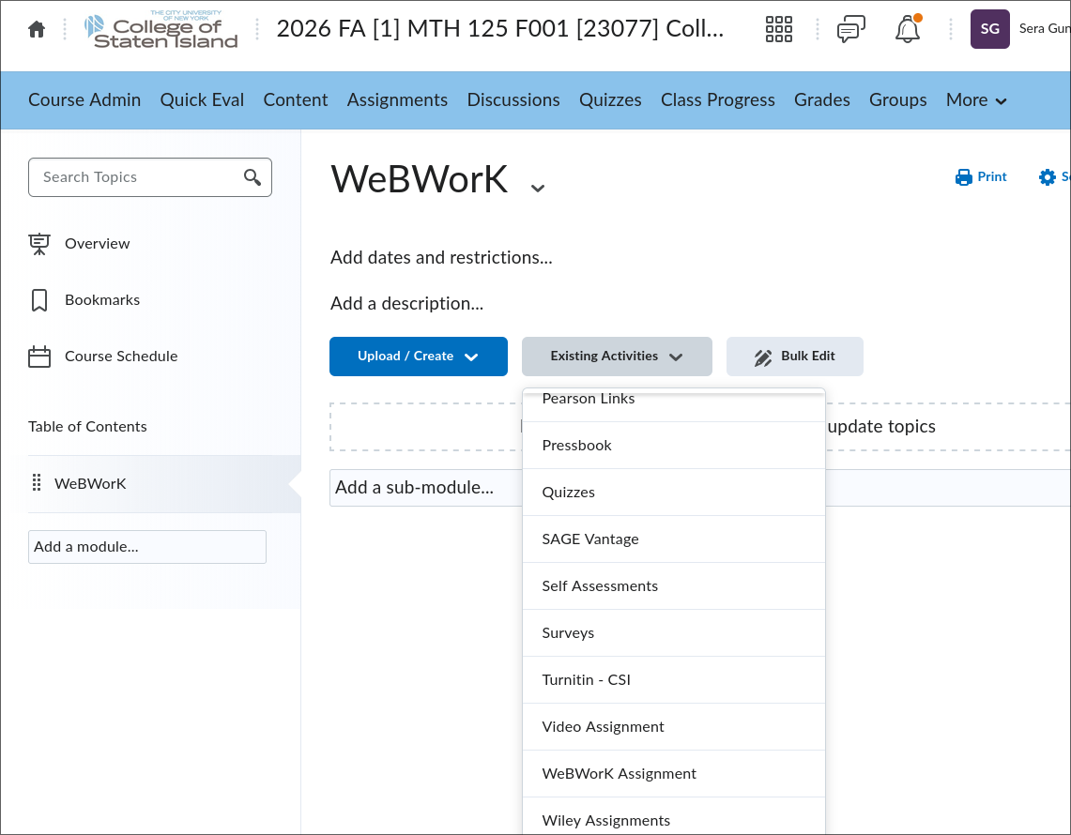Screen dimensions: 1071x835
Task: Select Surveys from the dropdown list
Action: pos(673,633)
